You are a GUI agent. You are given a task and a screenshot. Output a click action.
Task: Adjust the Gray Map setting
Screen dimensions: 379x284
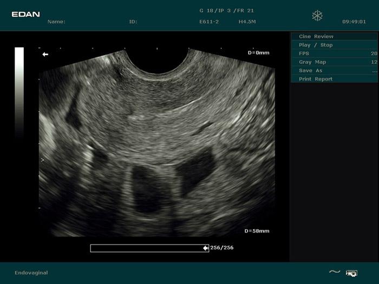pyautogui.click(x=334, y=62)
